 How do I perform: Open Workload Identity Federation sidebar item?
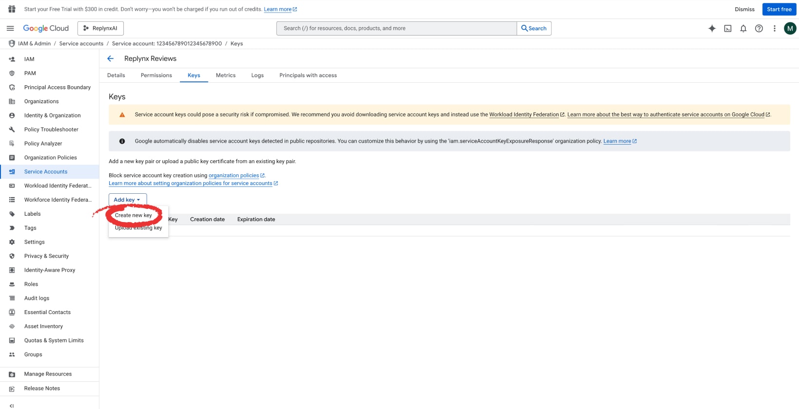click(50, 186)
